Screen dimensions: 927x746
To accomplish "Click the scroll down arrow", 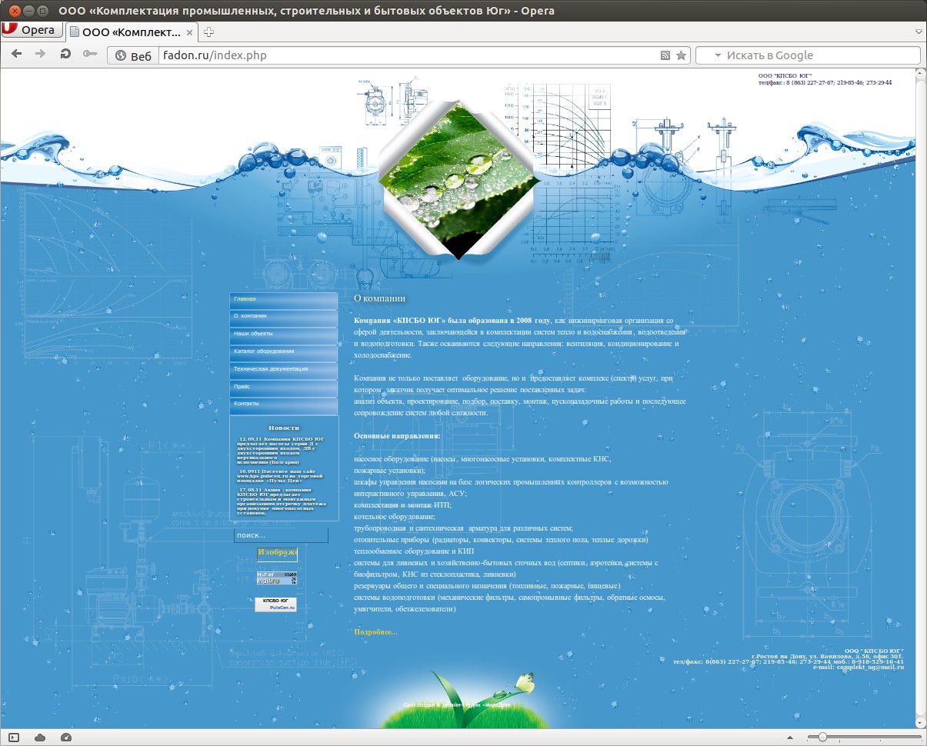I will point(921,722).
